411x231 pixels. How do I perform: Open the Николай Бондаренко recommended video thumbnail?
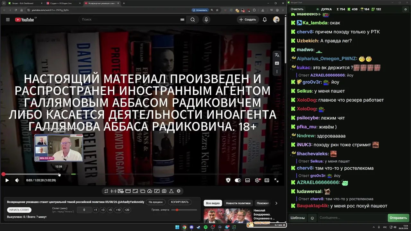pyautogui.click(x=228, y=216)
